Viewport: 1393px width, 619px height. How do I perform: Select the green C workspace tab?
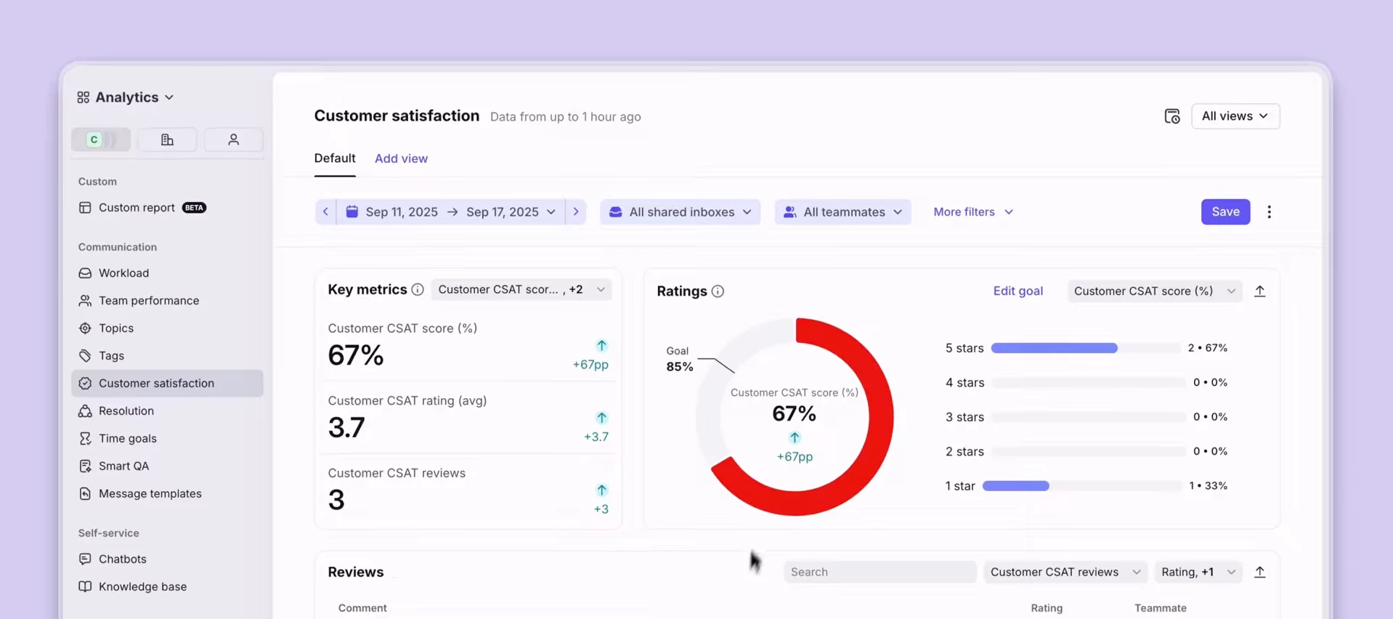(101, 139)
